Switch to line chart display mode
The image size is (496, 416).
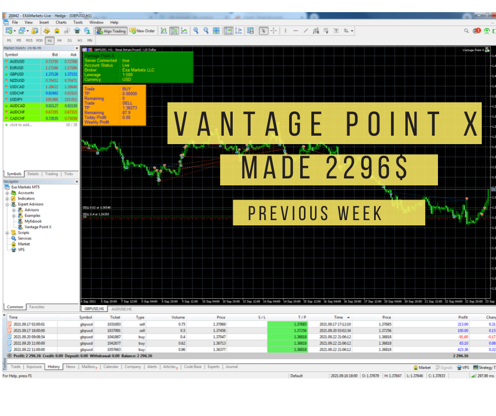pos(184,31)
